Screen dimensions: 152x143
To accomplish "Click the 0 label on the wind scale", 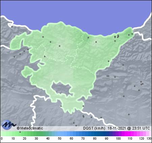I will (2, 139).
